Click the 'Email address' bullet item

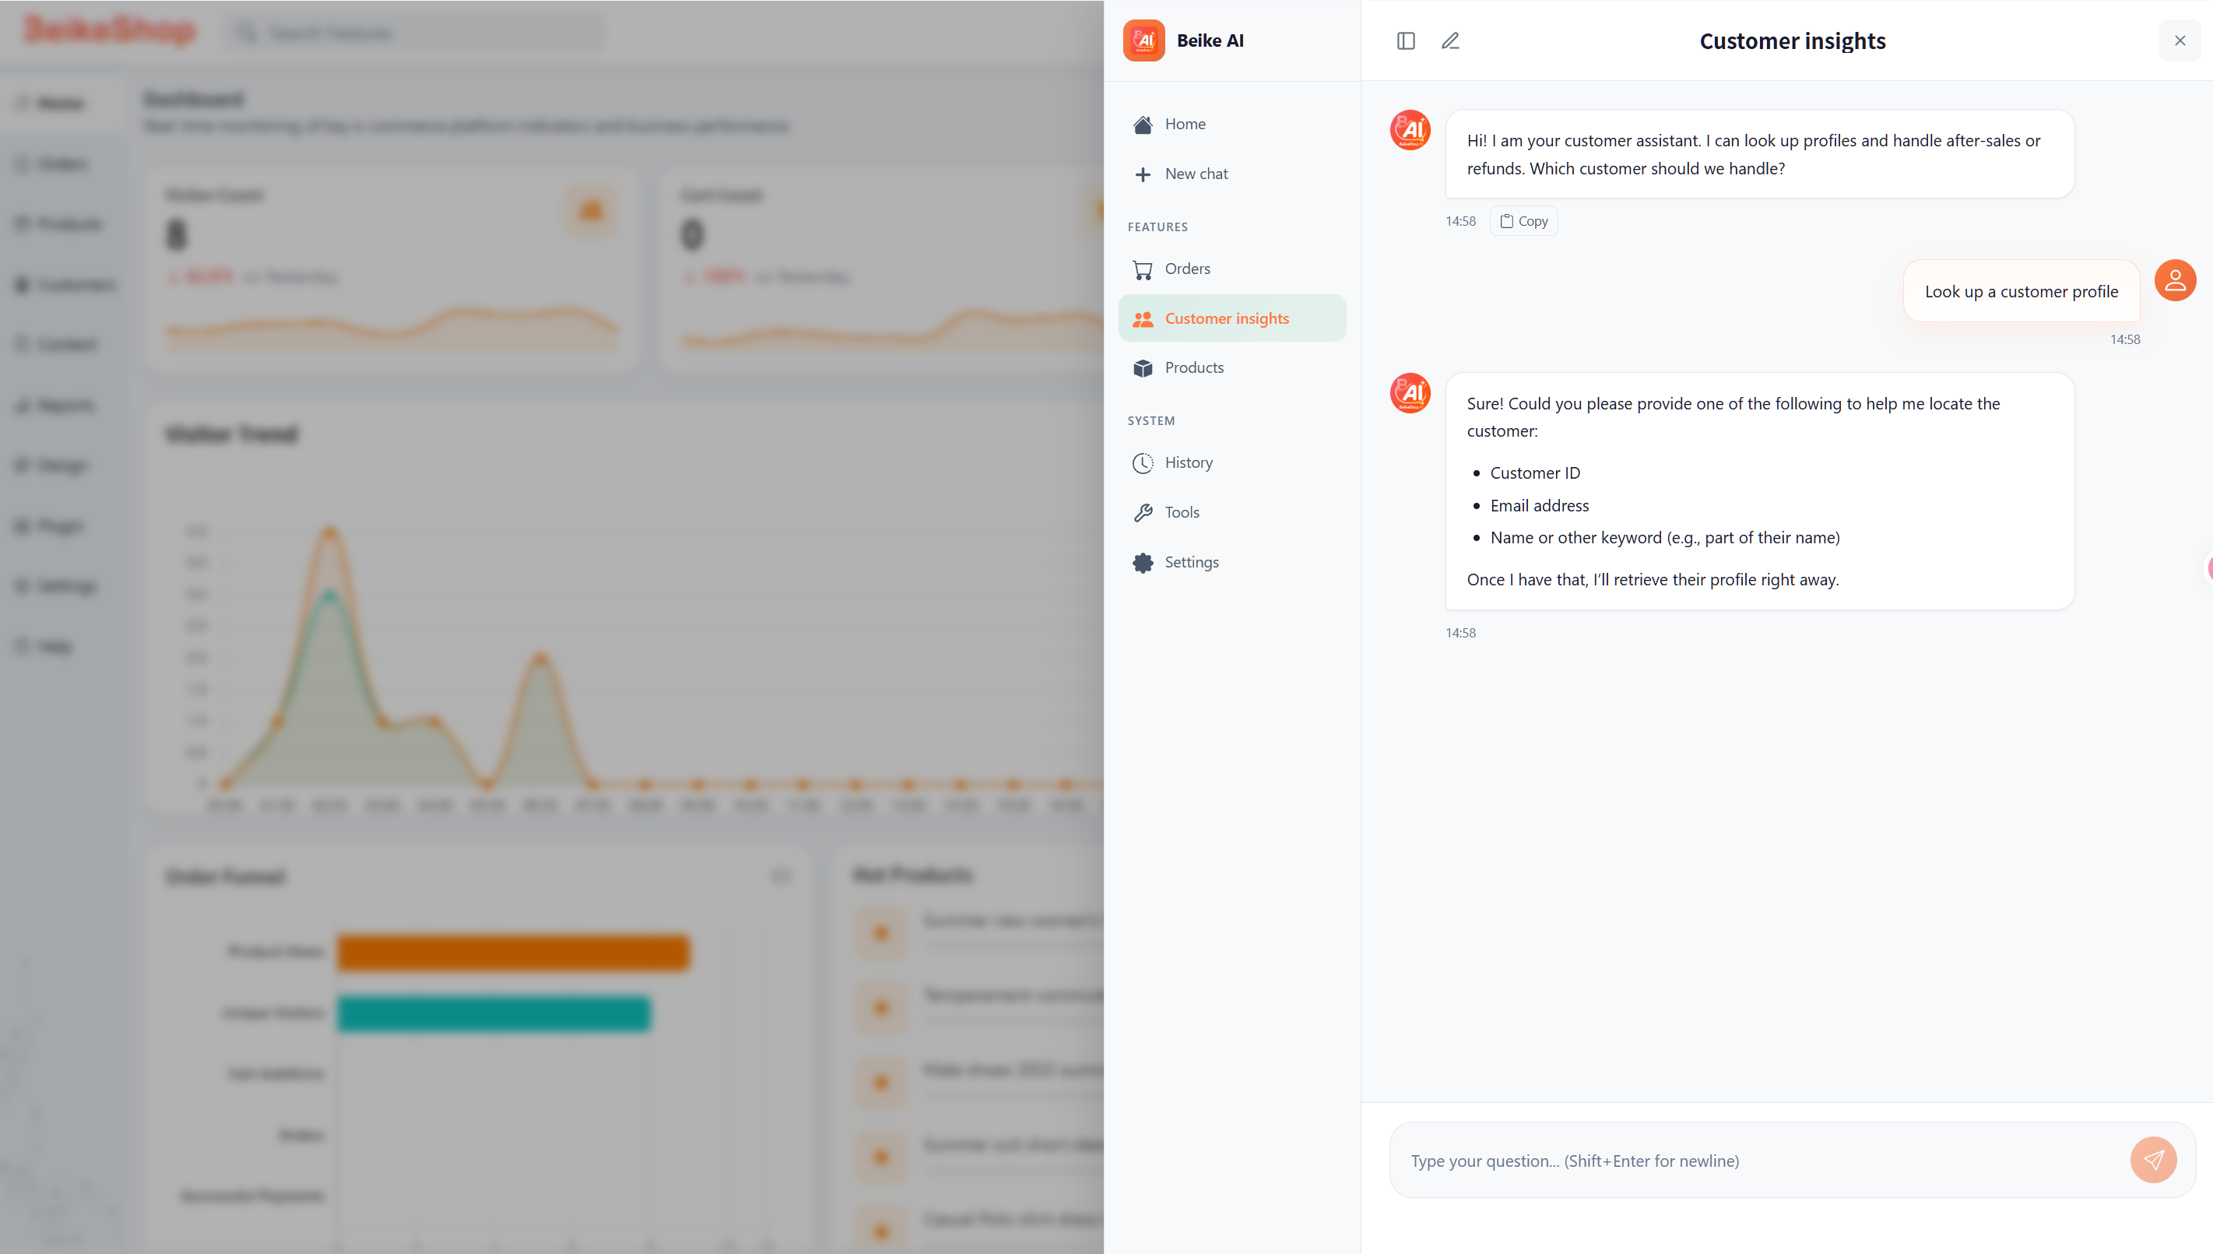(1540, 505)
